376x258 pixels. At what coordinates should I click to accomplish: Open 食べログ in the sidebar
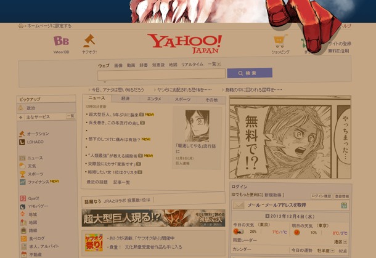coord(33,238)
